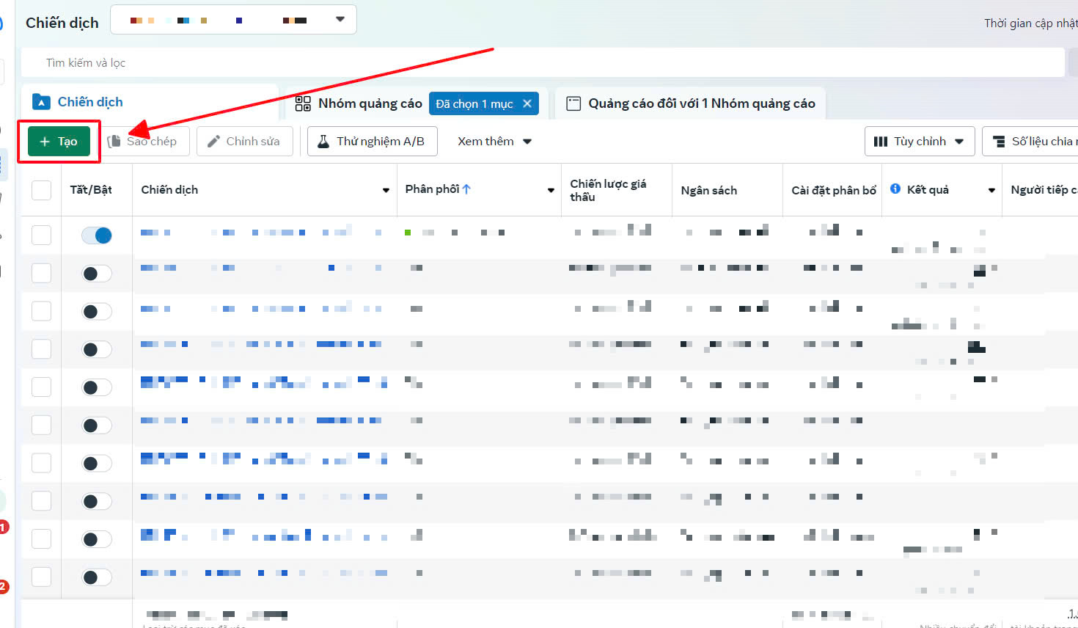1078x628 pixels.
Task: Open the account selector dropdown beside Chiến dịch
Action: tap(233, 20)
